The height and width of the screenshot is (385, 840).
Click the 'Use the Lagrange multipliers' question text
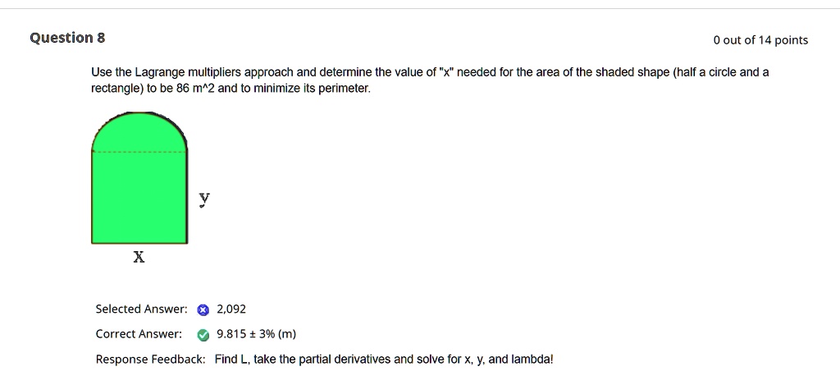click(x=166, y=72)
